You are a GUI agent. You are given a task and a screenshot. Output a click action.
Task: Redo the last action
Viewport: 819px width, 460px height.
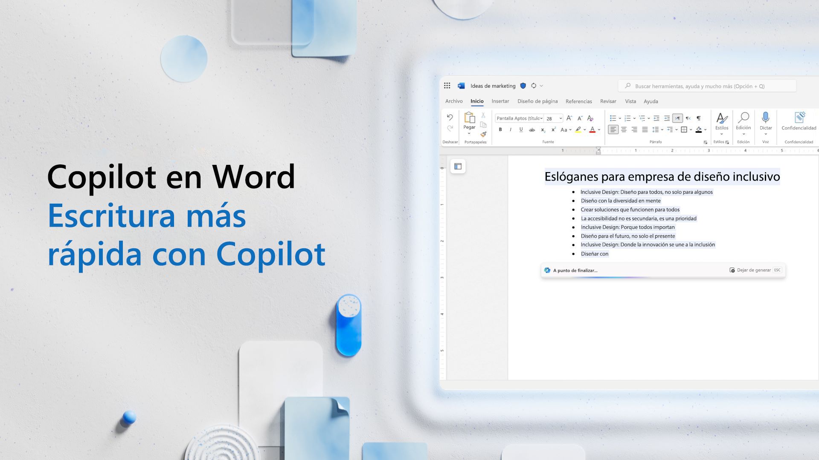pos(450,128)
